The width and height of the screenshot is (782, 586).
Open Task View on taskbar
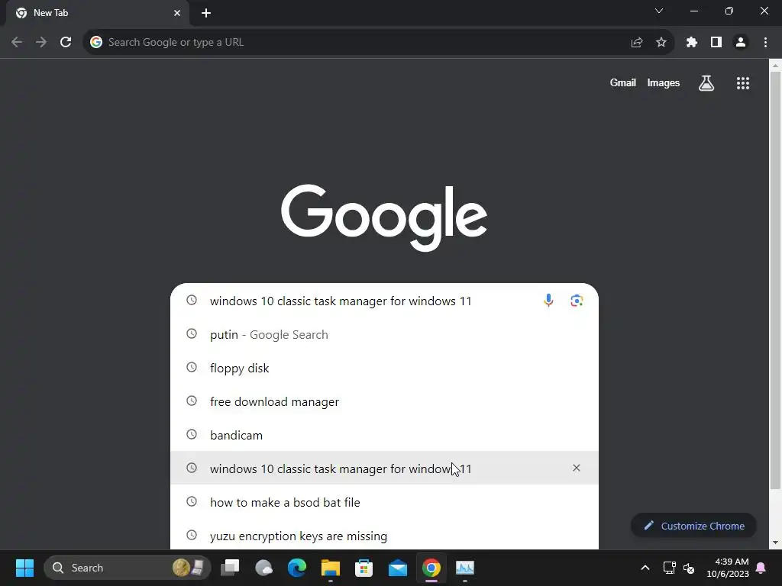230,568
